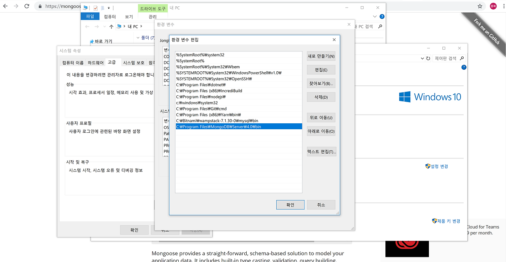Close the 환경 변수 편집 dialog
Screen dimensions: 506x262
[x=334, y=40]
